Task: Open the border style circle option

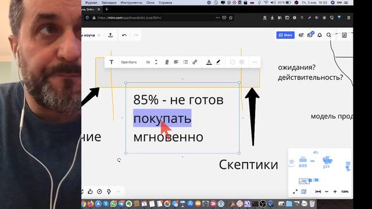Action: click(x=233, y=62)
